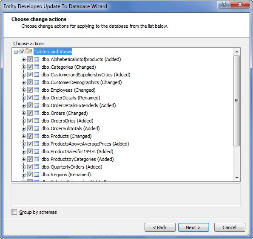253x239 pixels.
Task: Expand the dbo.CustomerDemographics node
Action: [x=23, y=82]
